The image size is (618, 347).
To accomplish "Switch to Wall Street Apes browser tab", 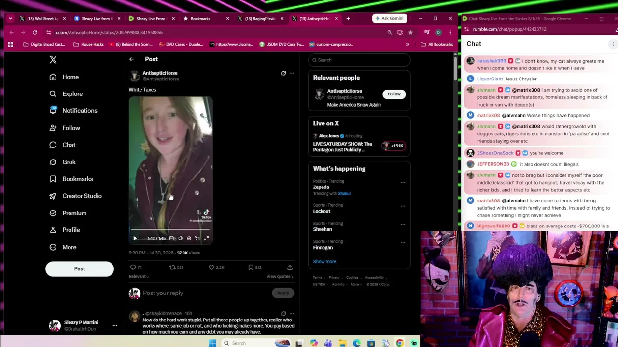I will click(42, 19).
